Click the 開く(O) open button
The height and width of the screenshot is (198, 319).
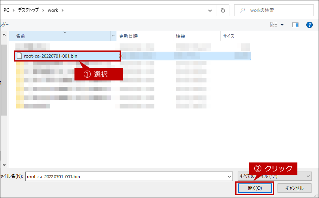[x=255, y=188]
